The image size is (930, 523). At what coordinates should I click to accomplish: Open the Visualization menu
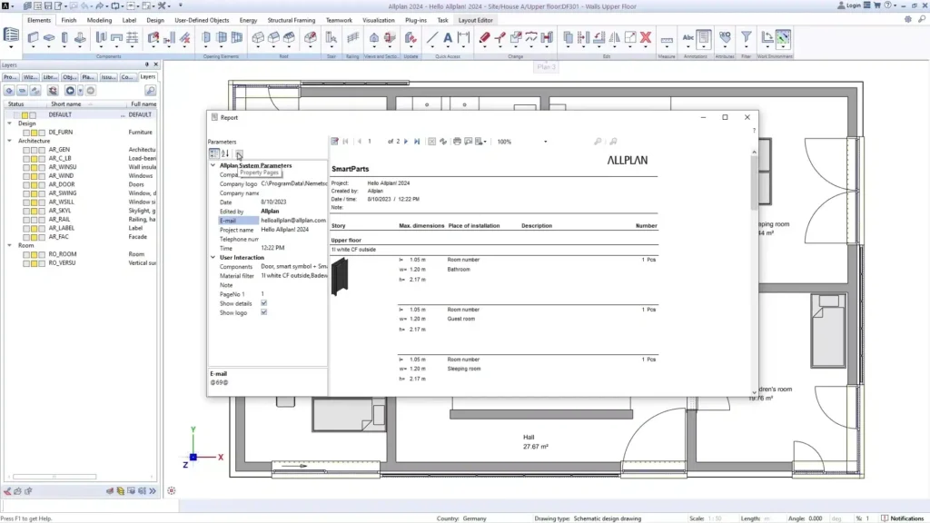(381, 19)
